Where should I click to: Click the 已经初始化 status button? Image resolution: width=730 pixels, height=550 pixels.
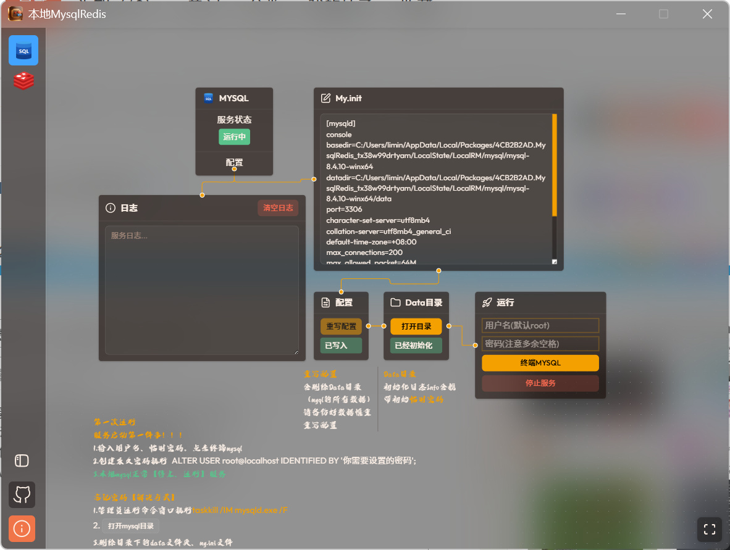coord(416,345)
